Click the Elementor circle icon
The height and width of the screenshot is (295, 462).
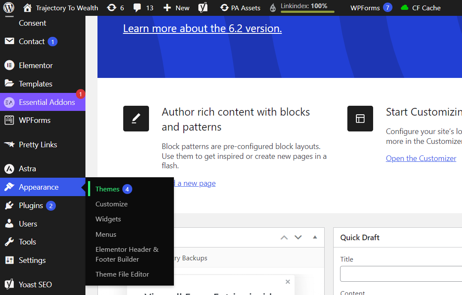point(9,65)
